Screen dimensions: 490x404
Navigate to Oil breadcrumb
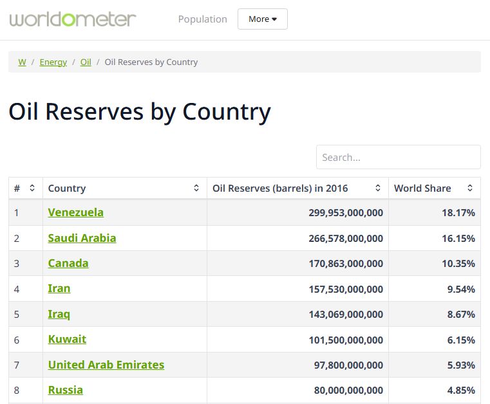click(86, 62)
